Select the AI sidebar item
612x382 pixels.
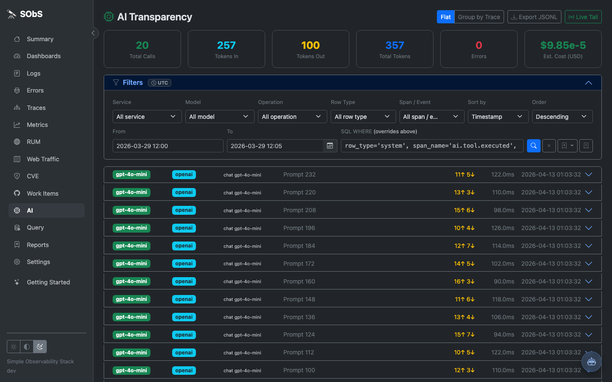point(46,211)
